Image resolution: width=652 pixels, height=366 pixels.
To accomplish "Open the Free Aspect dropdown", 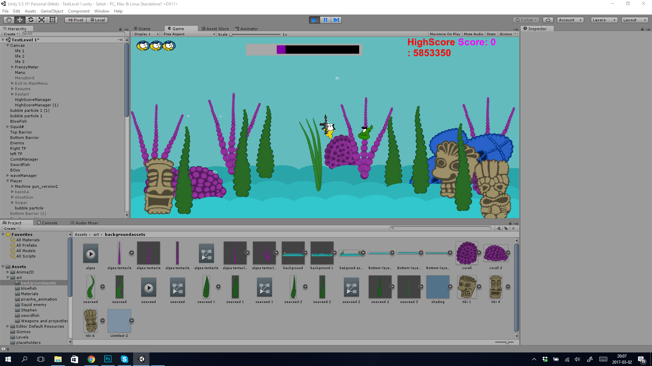I will tap(189, 34).
